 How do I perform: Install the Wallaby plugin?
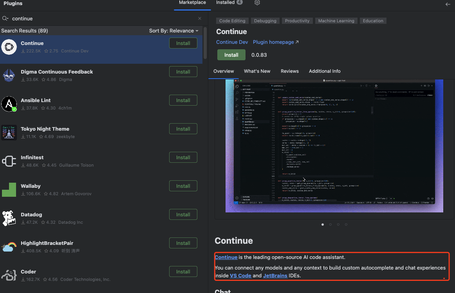(x=183, y=186)
